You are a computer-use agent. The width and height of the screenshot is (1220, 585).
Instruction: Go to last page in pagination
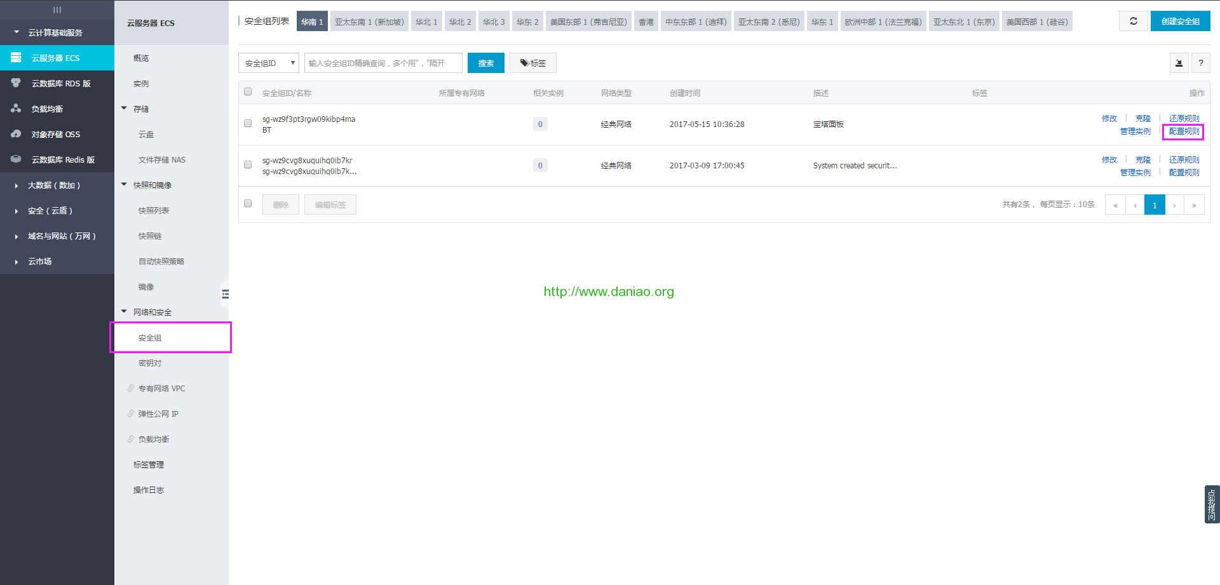1194,205
